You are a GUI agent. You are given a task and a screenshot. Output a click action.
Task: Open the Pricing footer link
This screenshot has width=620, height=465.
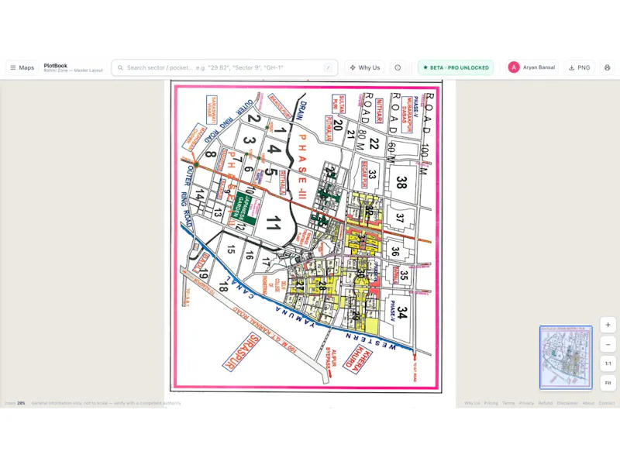pyautogui.click(x=491, y=403)
